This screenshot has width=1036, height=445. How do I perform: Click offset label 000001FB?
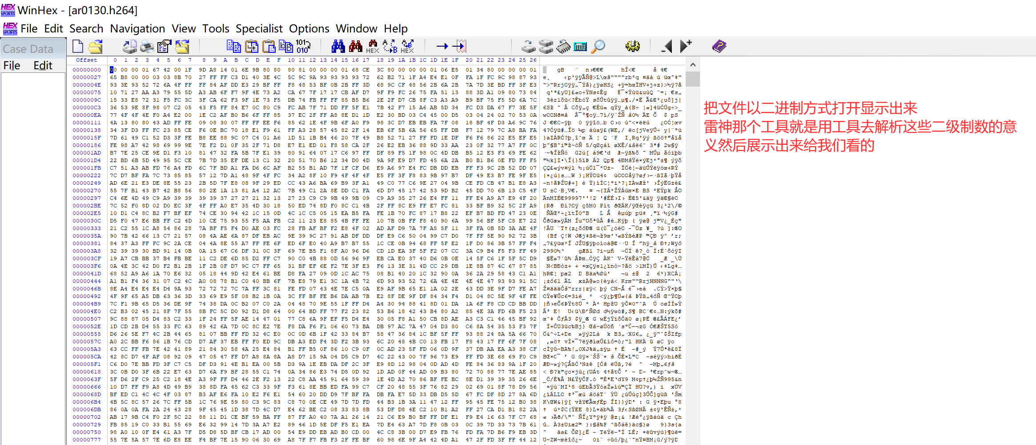(x=87, y=168)
